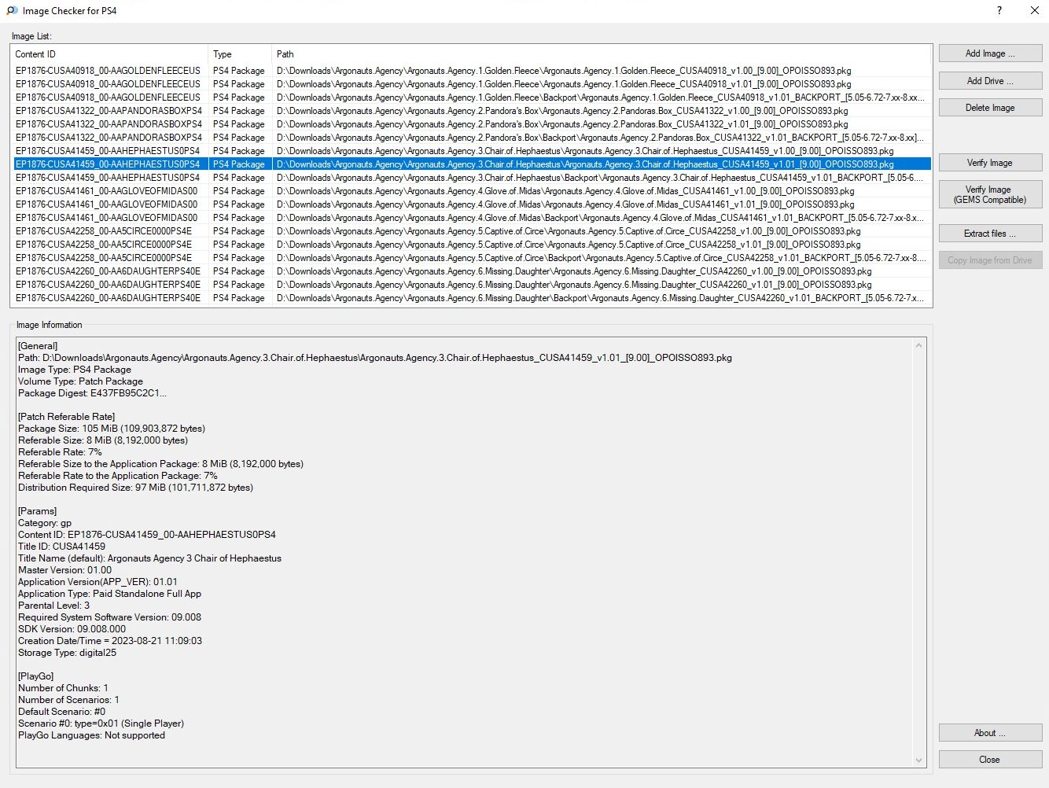
Task: Open the About dialog
Action: point(989,733)
